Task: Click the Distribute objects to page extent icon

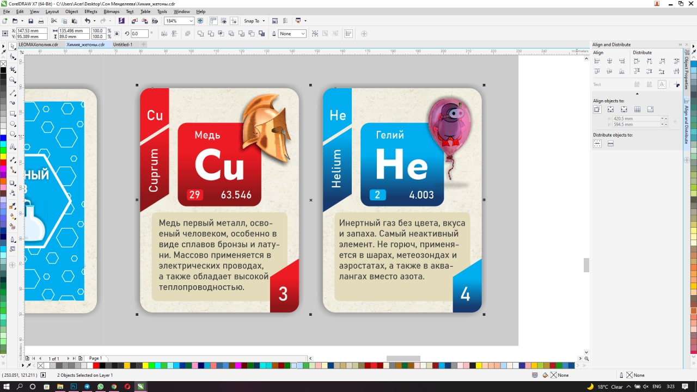Action: [610, 144]
